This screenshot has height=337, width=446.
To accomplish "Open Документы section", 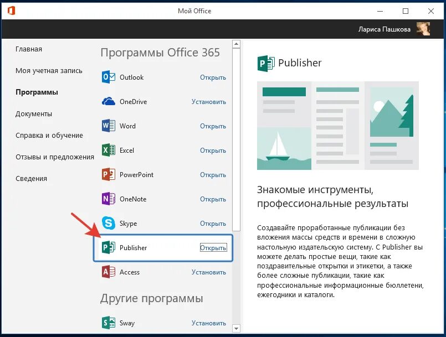I will [x=34, y=114].
